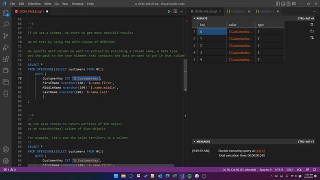Screen dimensions: 320x180
Task: Open the Extensions view
Action: coord(5,59)
